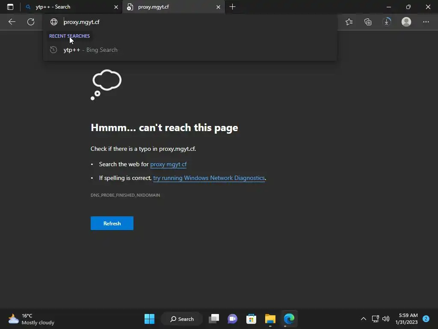Click the globe site info icon

point(53,22)
